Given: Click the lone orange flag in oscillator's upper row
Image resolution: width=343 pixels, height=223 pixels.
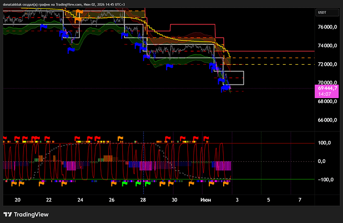Looking at the screenshot, I should [120, 138].
